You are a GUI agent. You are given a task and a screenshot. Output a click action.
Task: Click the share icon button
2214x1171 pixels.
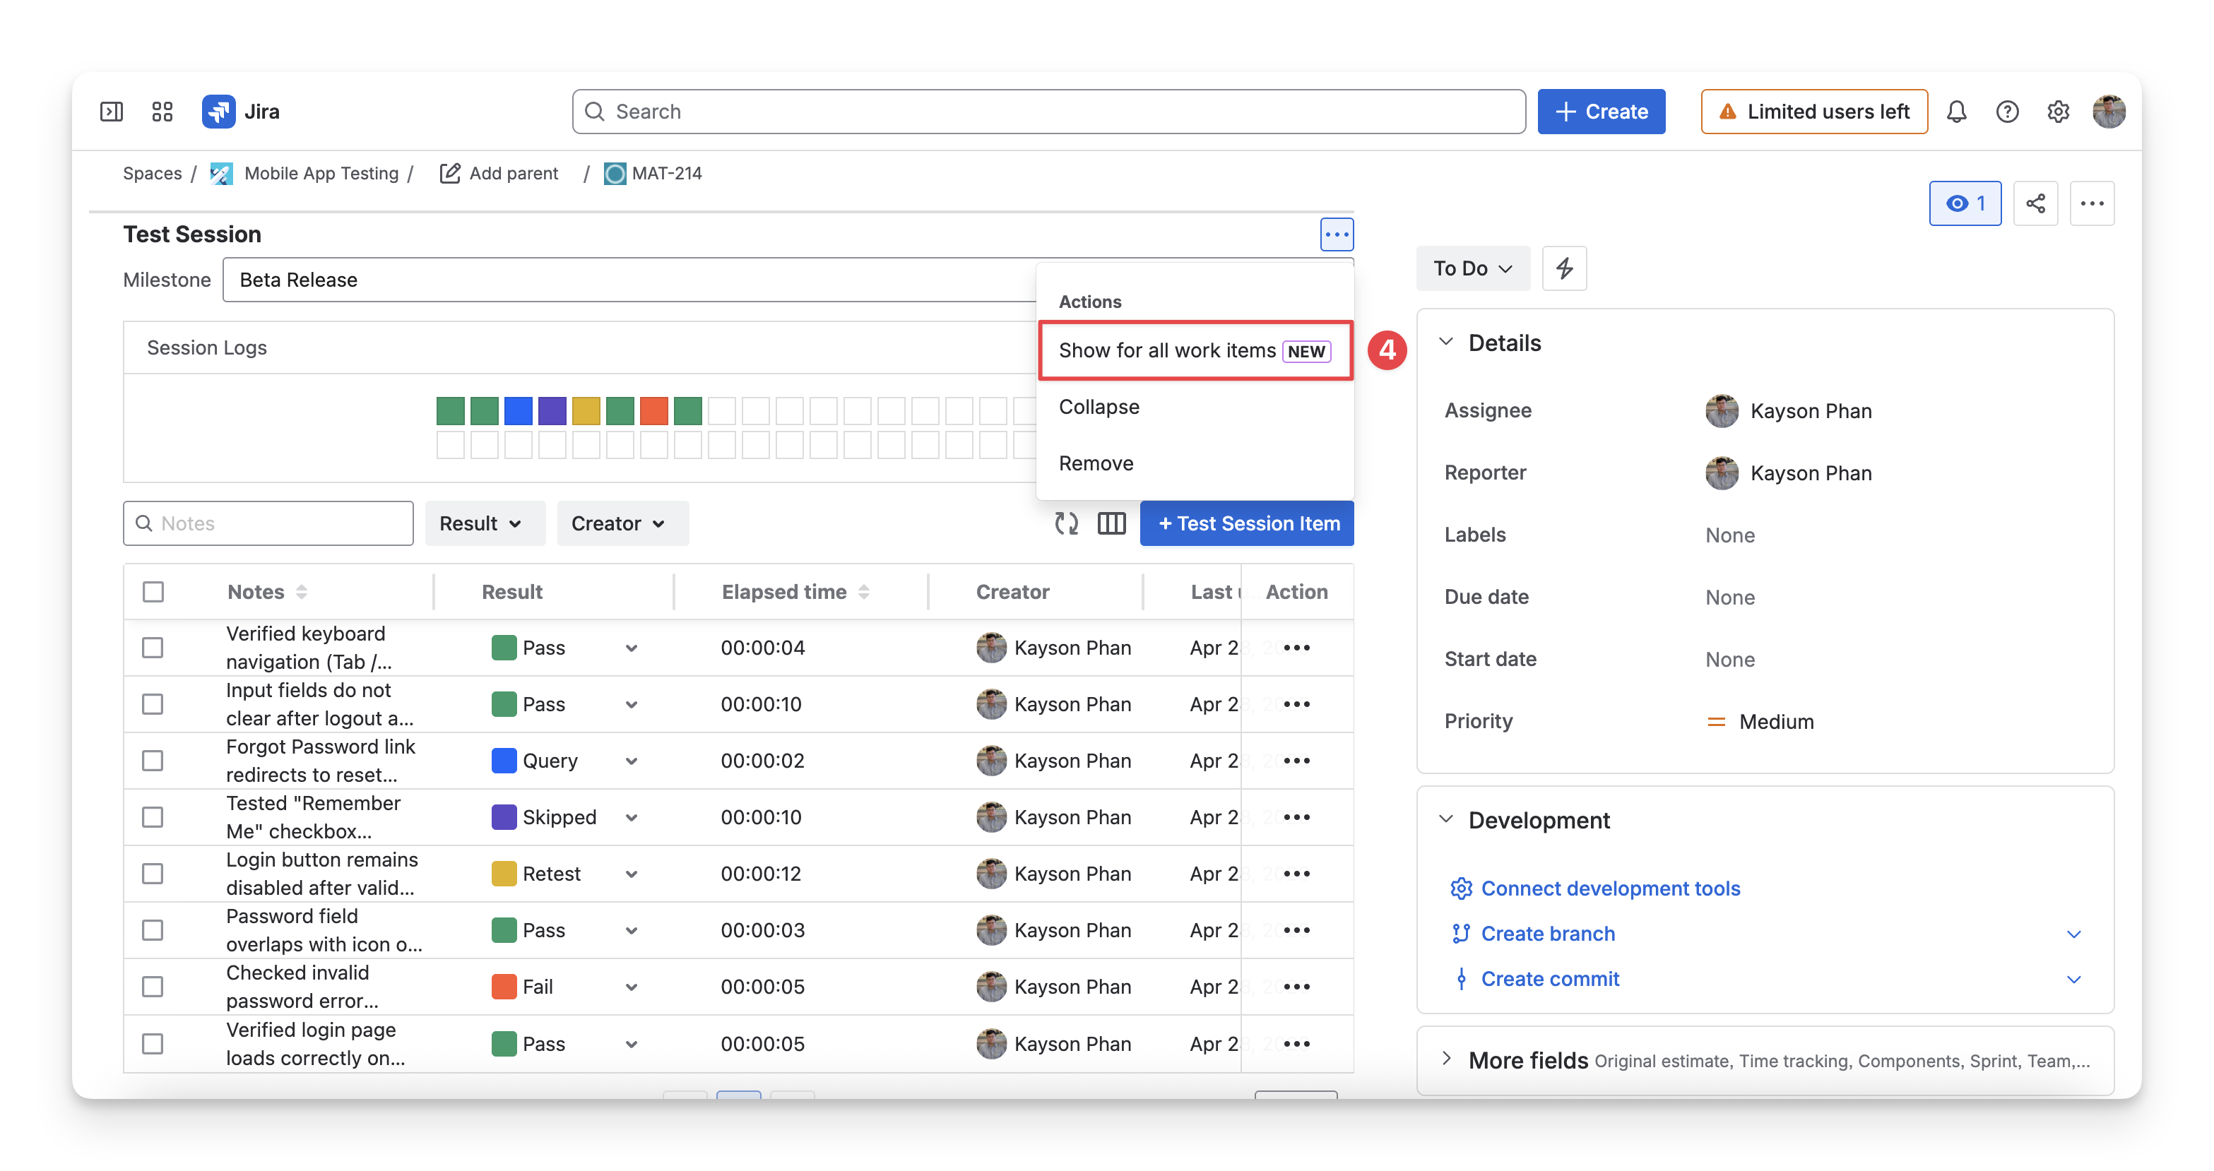pyautogui.click(x=2035, y=203)
